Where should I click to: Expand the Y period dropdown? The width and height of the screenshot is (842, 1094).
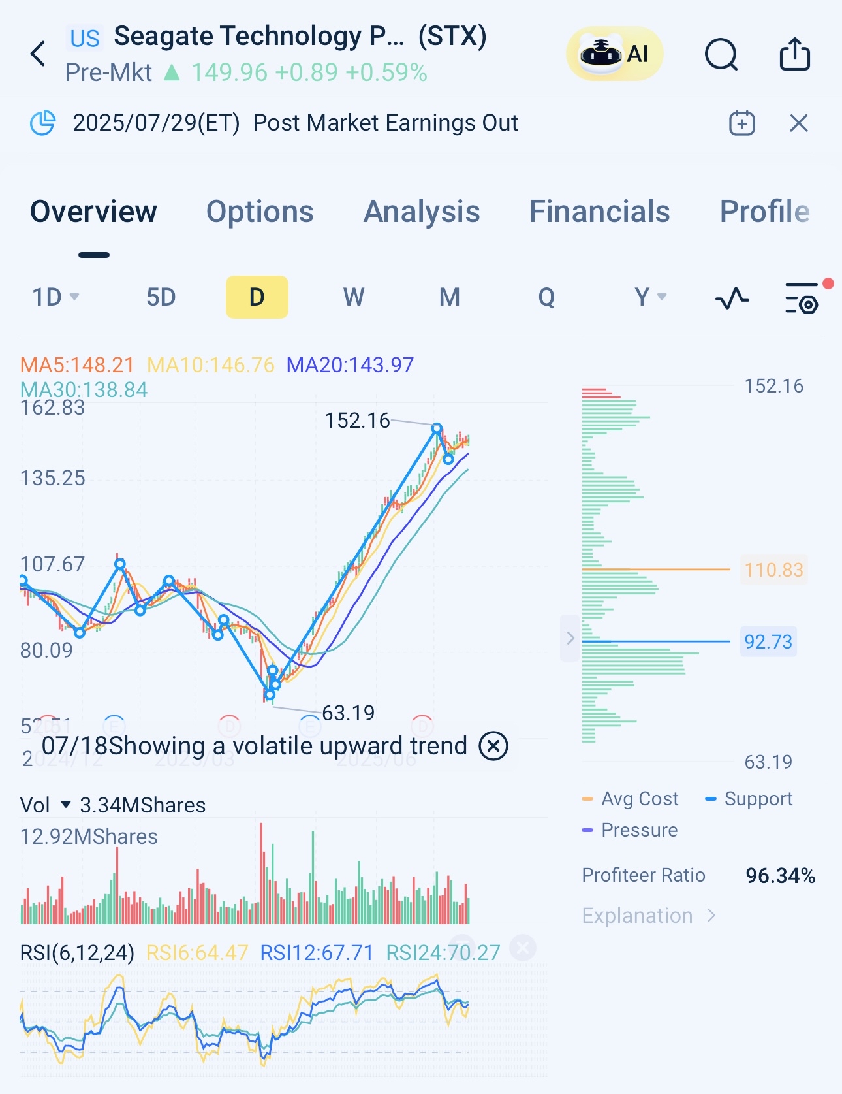point(650,298)
